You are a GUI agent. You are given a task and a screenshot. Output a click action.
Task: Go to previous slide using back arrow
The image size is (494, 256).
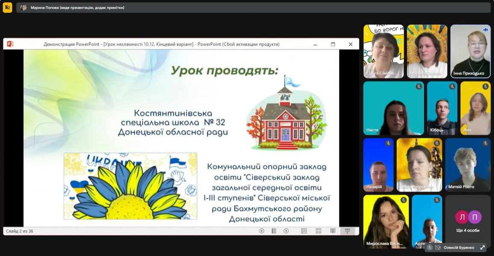(262, 231)
